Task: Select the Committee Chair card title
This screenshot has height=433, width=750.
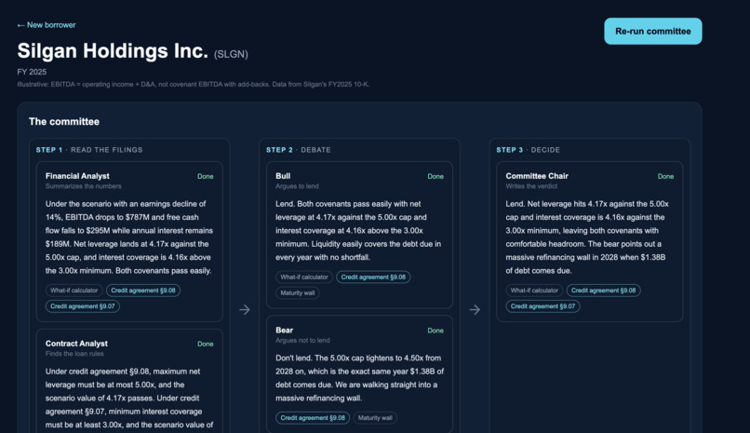Action: pyautogui.click(x=537, y=176)
